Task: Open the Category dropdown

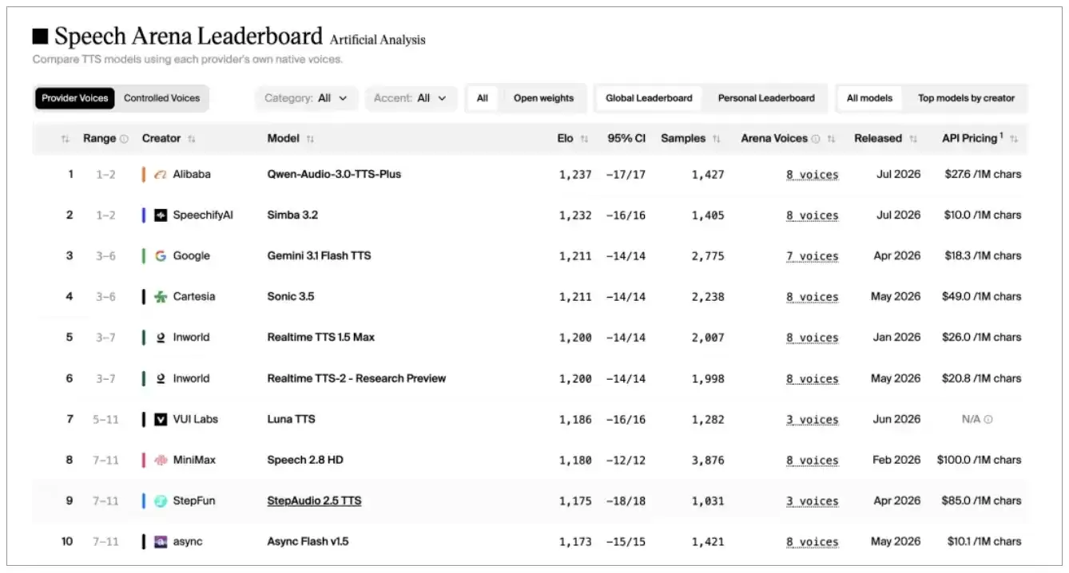Action: point(307,98)
